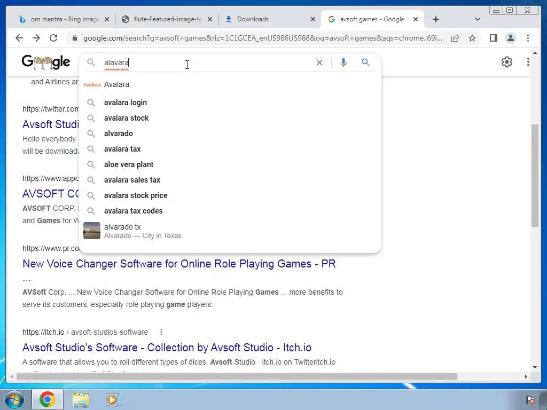Go back to the previous page
This screenshot has width=547, height=410.
point(19,38)
